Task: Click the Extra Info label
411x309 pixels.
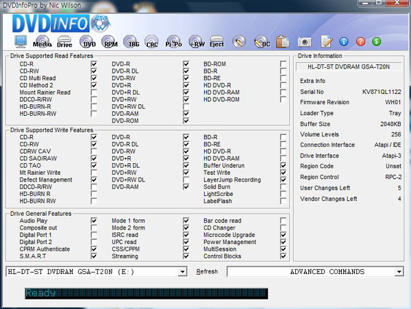Action: [312, 81]
